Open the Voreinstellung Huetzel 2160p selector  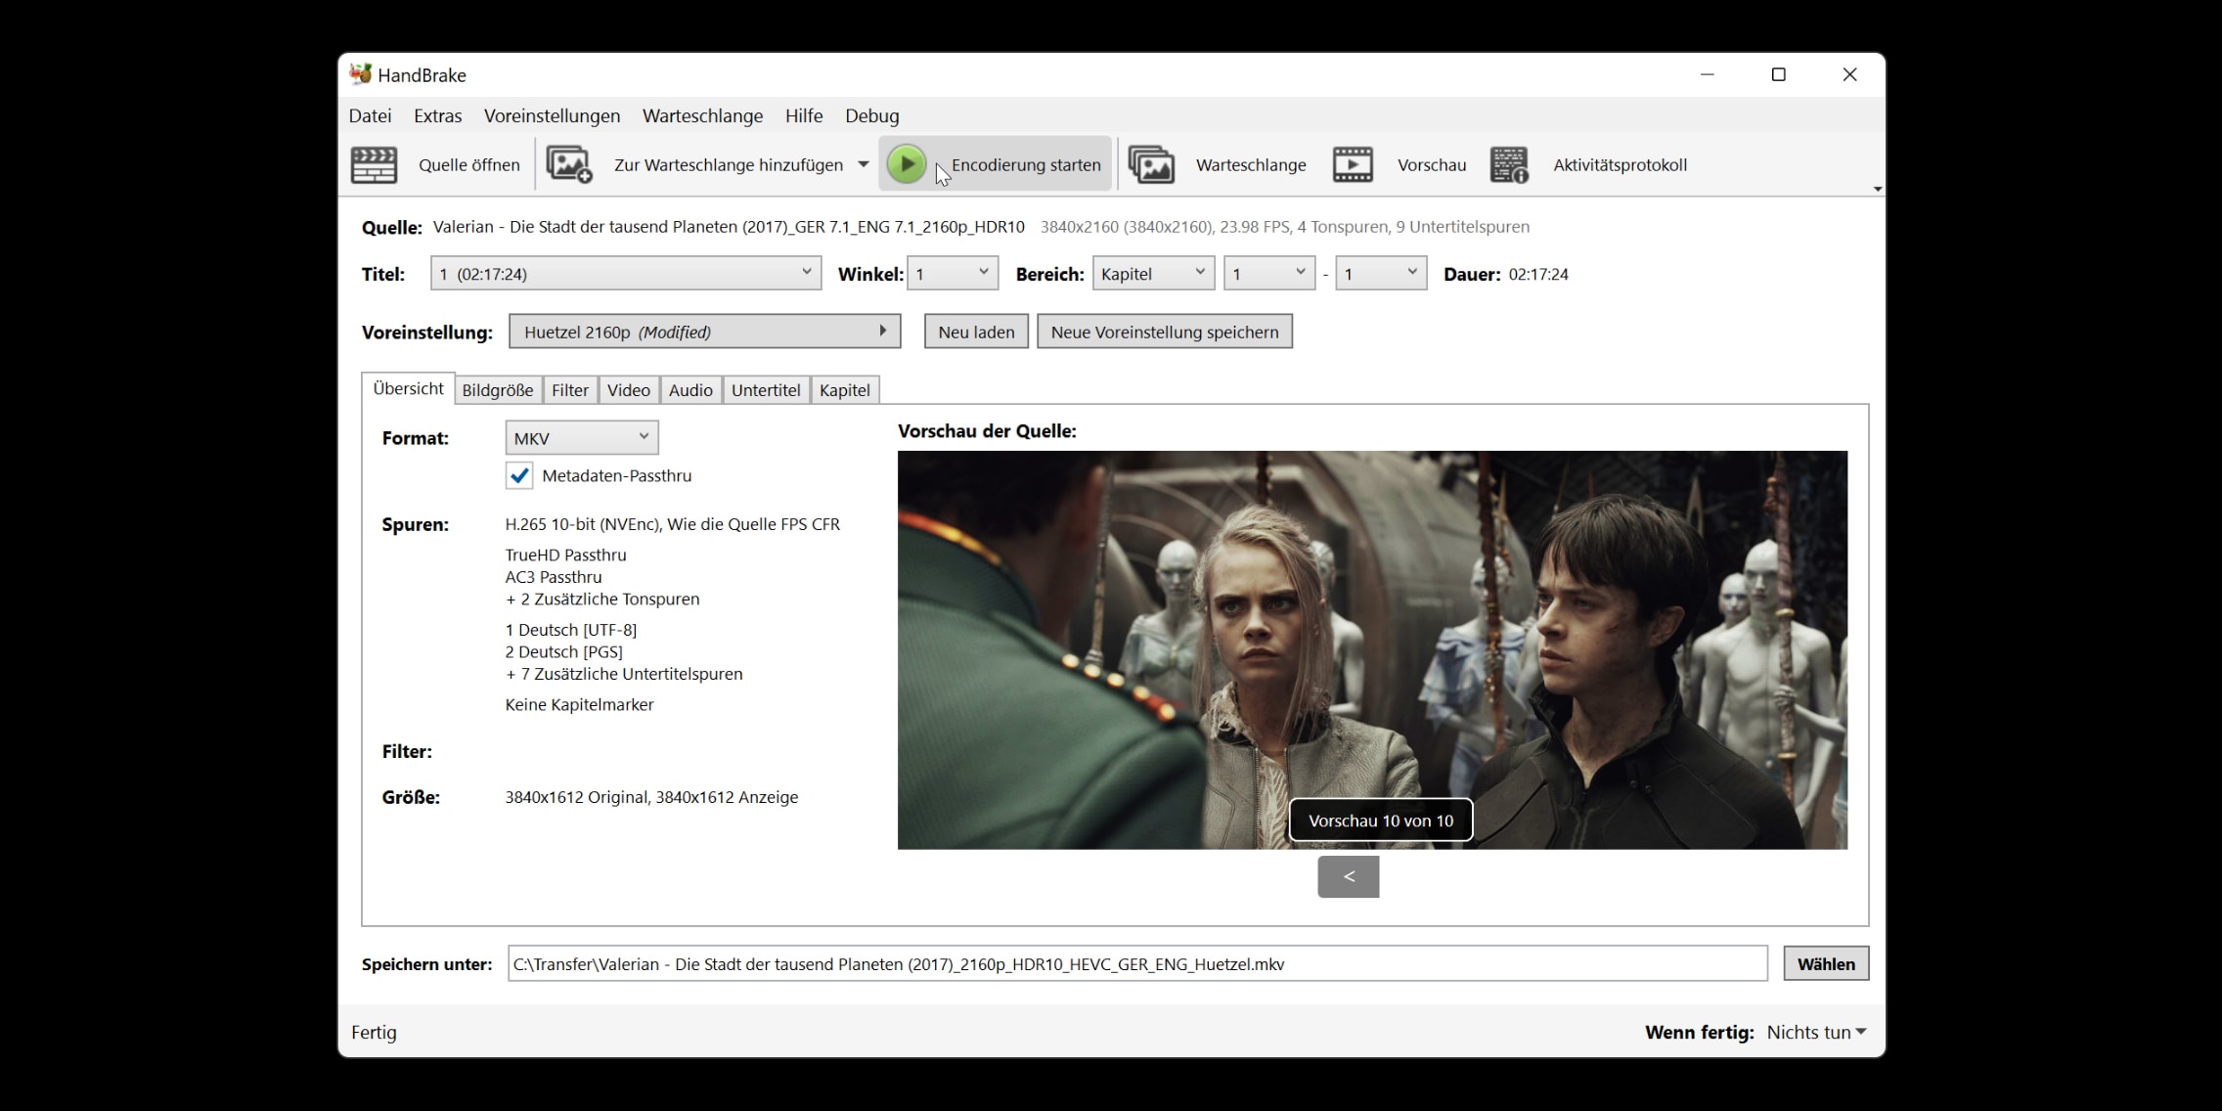[704, 332]
